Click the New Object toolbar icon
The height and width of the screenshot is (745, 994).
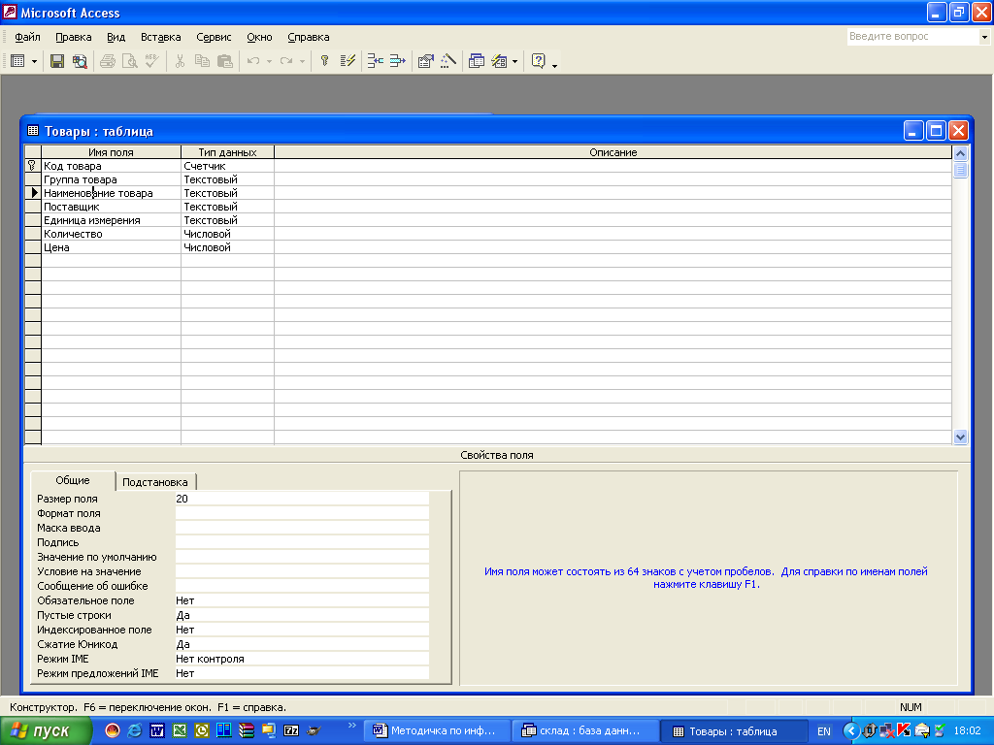point(500,61)
